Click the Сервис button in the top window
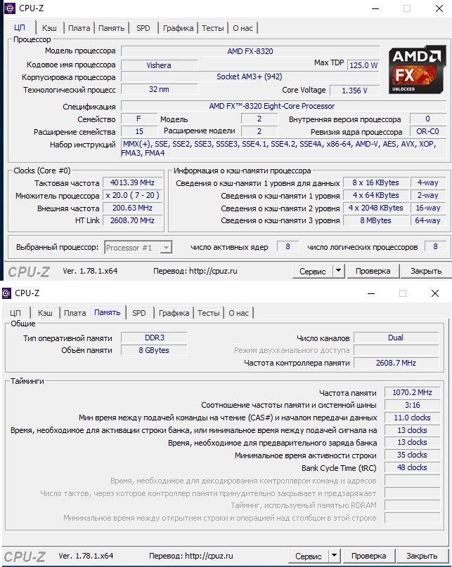The image size is (452, 567). tap(313, 271)
